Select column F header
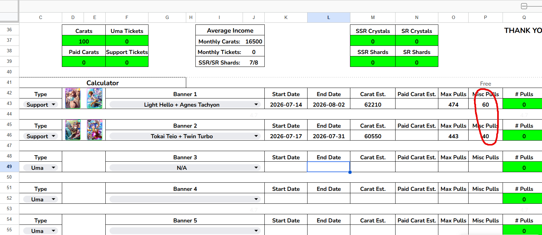Image resolution: width=542 pixels, height=235 pixels. [x=127, y=17]
